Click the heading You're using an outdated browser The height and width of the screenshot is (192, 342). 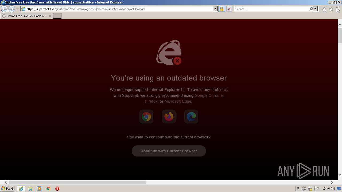(x=169, y=78)
